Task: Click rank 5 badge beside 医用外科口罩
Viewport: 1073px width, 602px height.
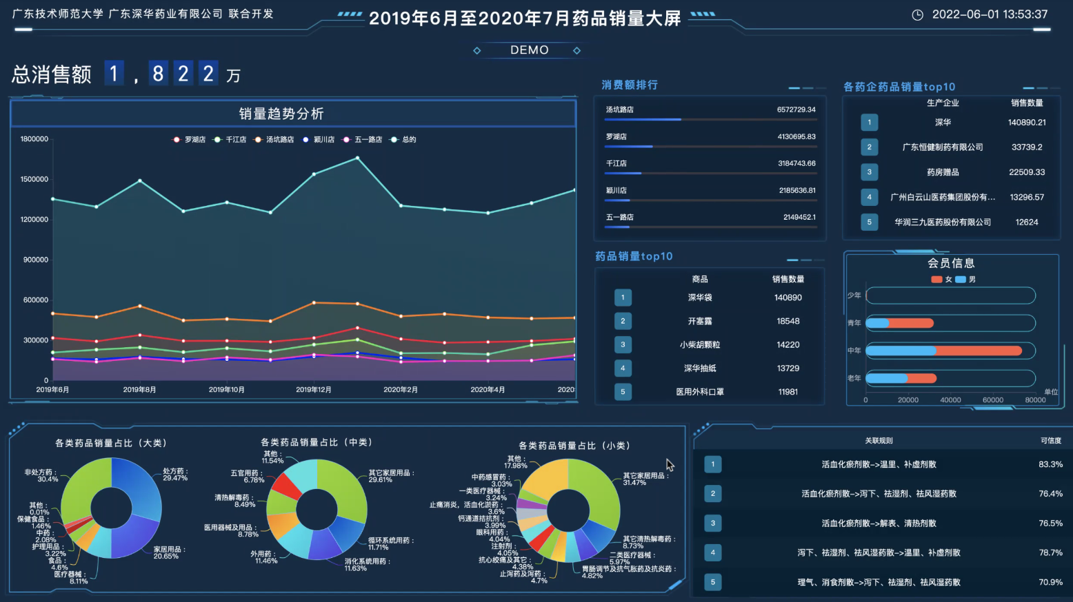Action: [x=623, y=392]
